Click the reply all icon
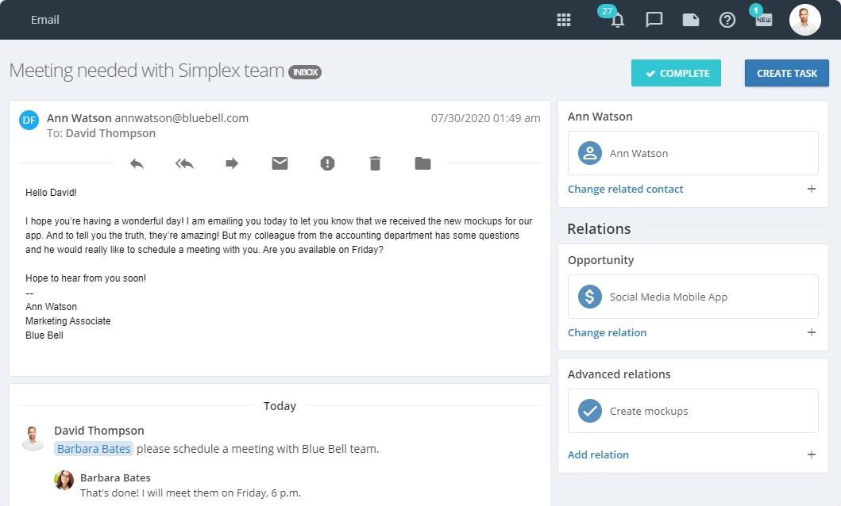This screenshot has width=841, height=506. point(184,163)
